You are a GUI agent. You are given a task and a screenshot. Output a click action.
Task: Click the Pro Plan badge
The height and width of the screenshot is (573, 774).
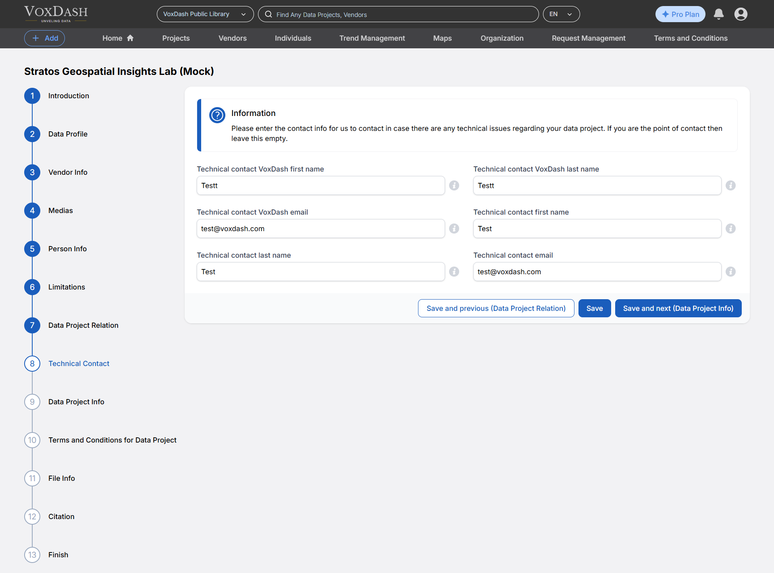point(680,14)
